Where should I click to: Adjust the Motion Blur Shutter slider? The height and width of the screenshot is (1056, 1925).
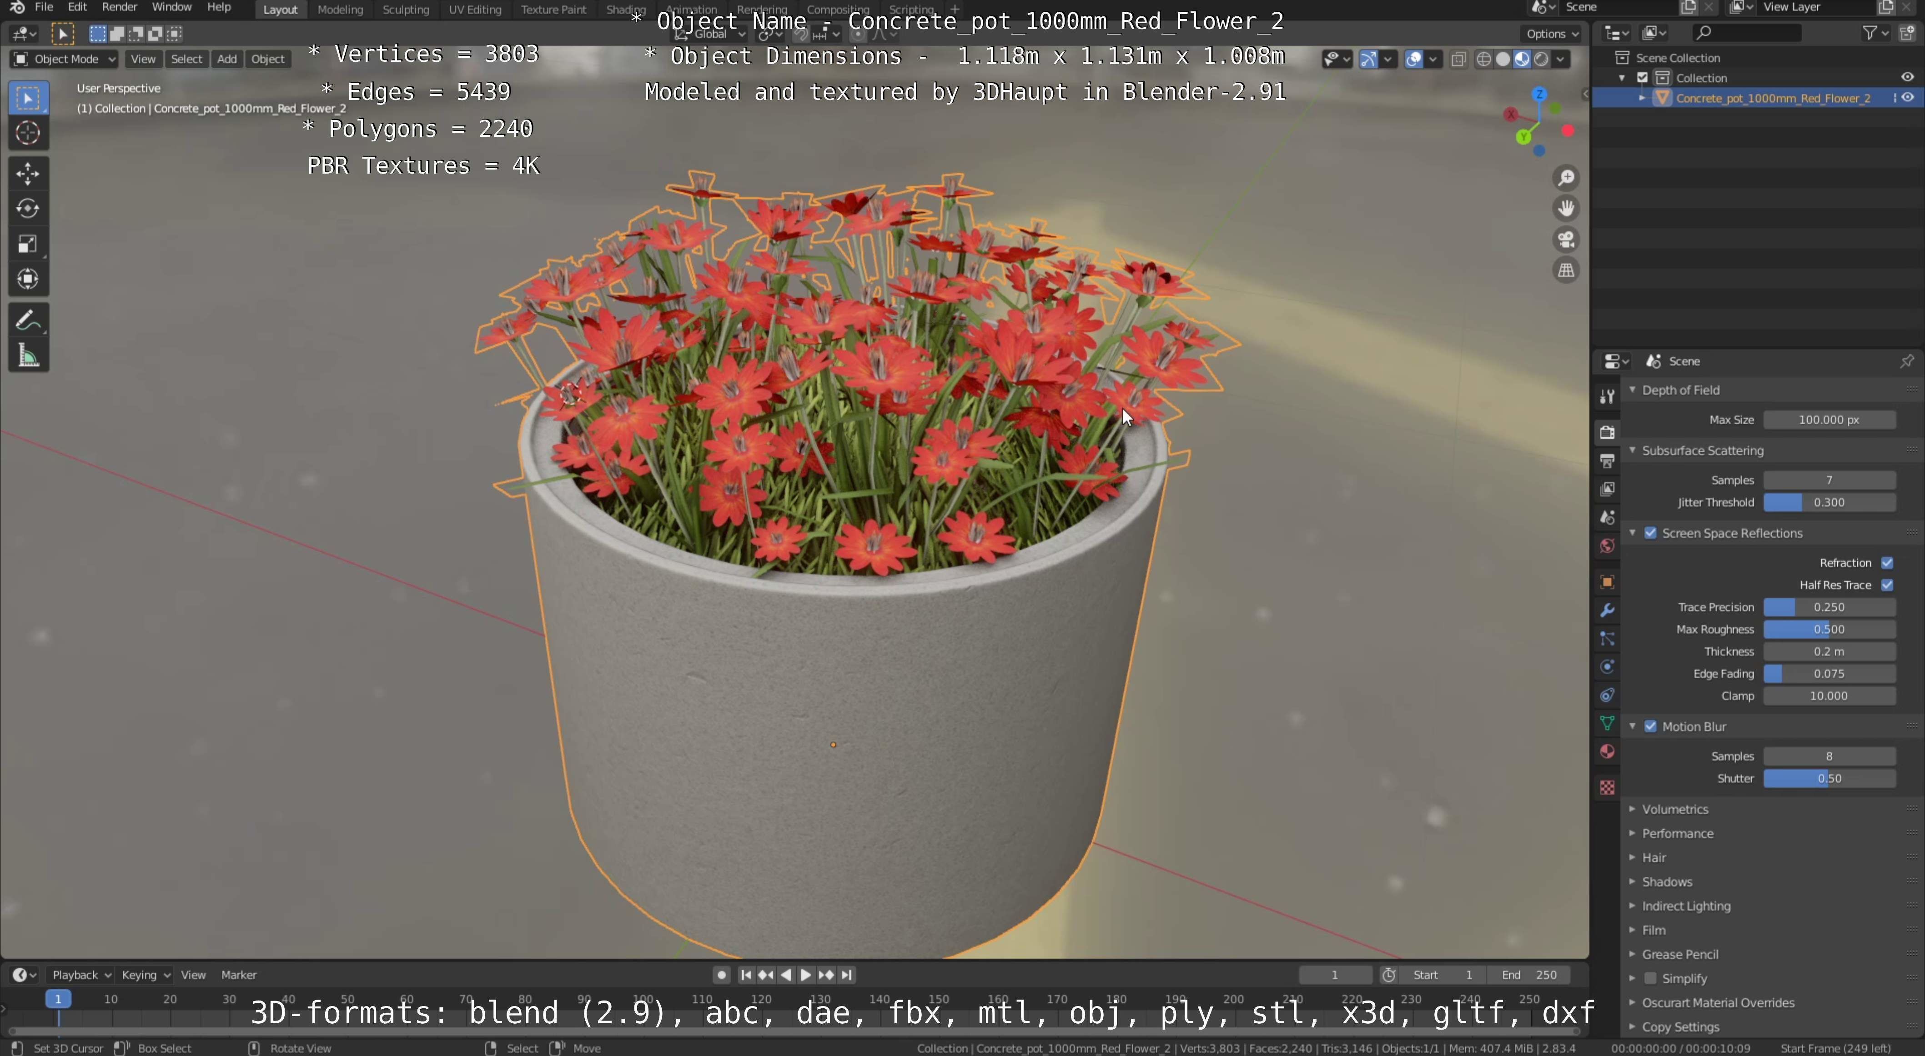coord(1829,778)
